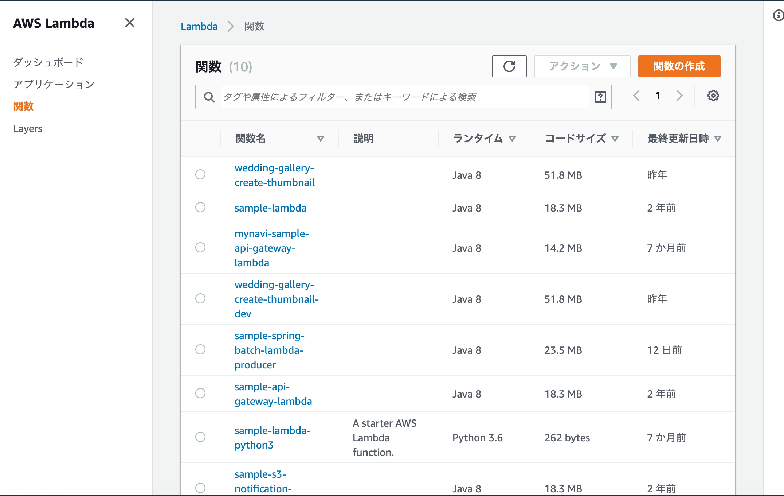Open mynavi-sample-api-gateway-lambda function link

point(272,248)
